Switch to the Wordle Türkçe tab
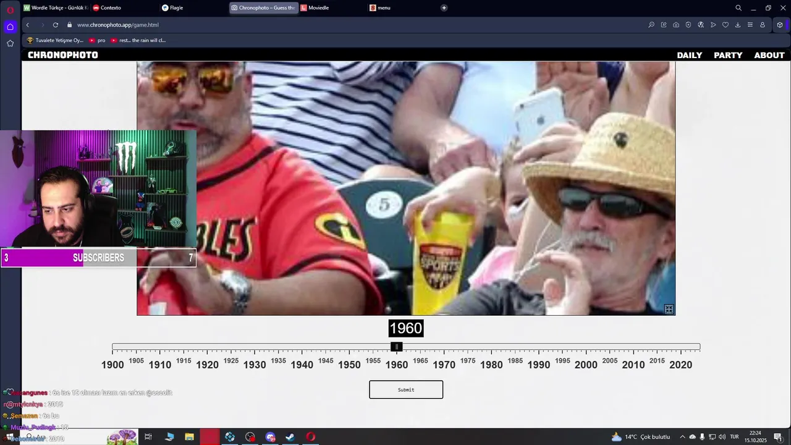 click(55, 8)
